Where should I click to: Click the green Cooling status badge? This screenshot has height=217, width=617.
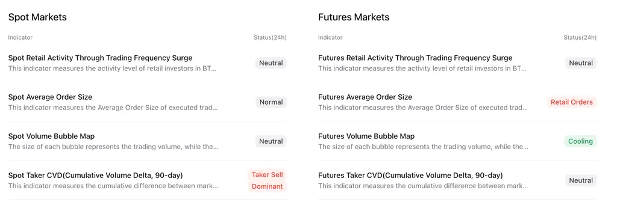[x=580, y=141]
